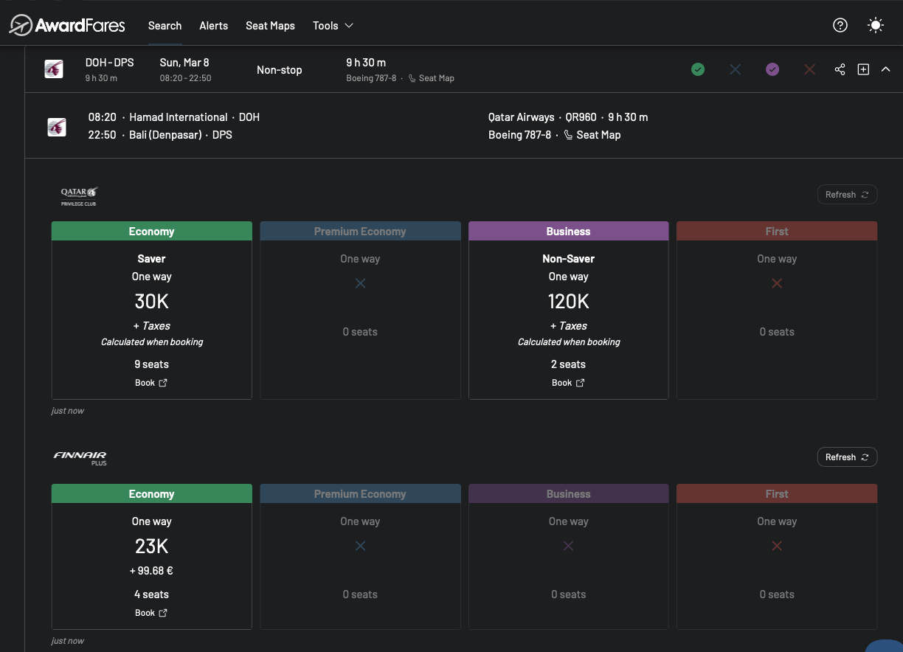Toggle light mode sun icon
The width and height of the screenshot is (903, 652).
click(876, 25)
